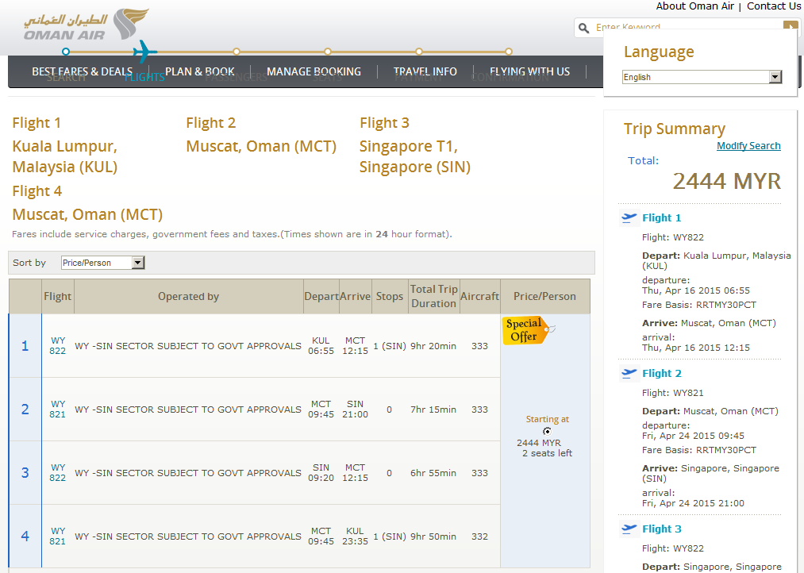
Task: Open the Plan & Book menu
Action: 199,71
